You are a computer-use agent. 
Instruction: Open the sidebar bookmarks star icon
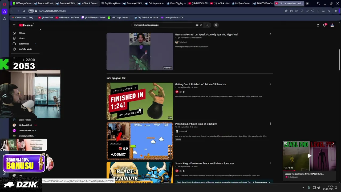click(x=4, y=19)
